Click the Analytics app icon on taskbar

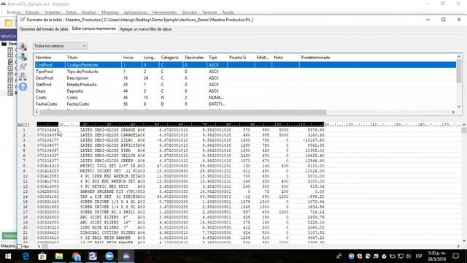[126, 256]
